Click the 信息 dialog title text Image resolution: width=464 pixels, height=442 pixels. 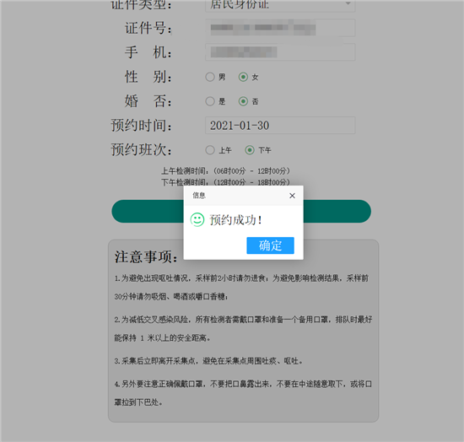199,196
